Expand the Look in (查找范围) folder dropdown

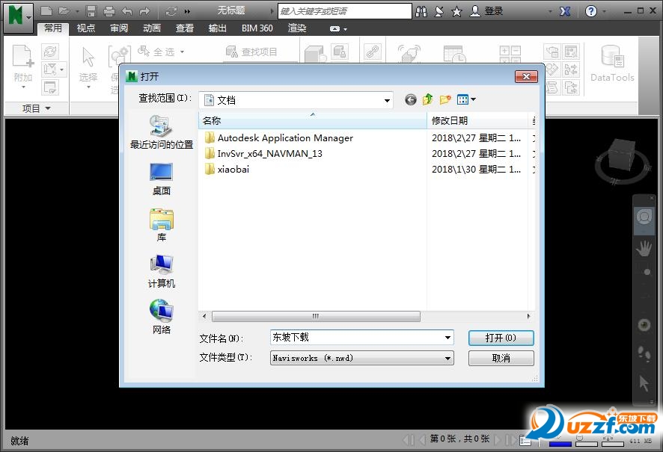coord(387,100)
